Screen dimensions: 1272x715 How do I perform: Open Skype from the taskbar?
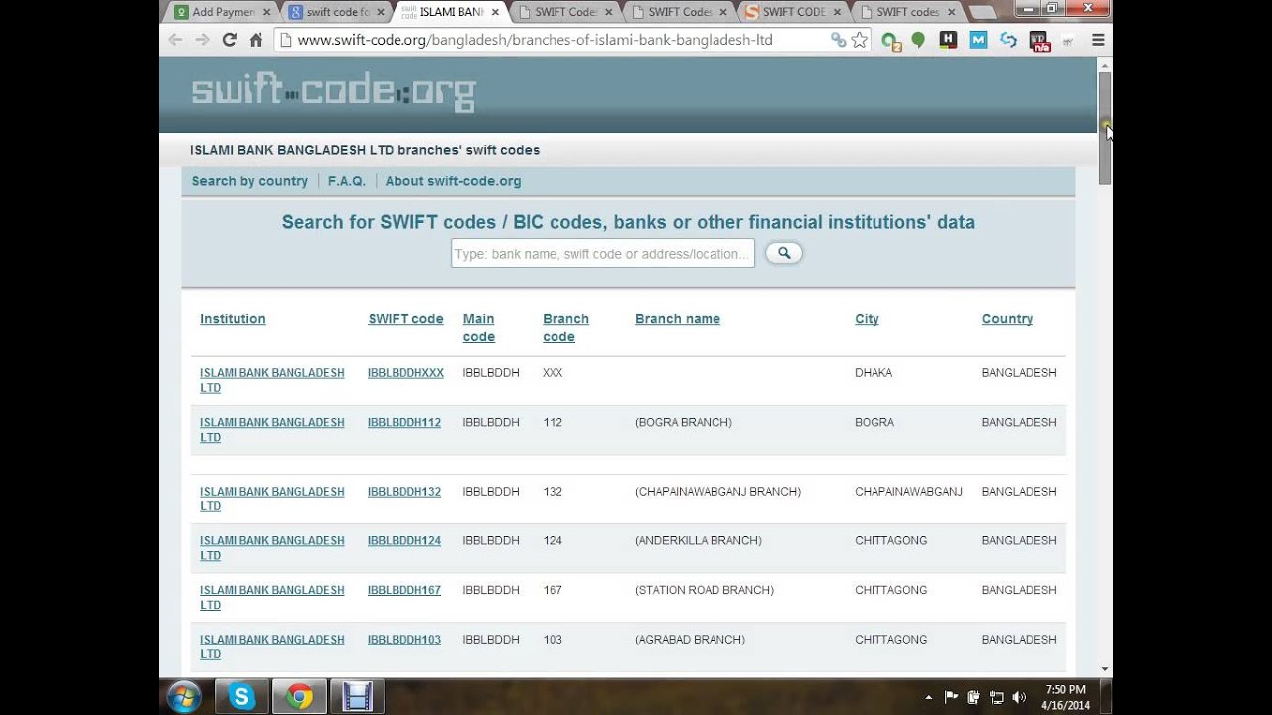click(x=241, y=696)
